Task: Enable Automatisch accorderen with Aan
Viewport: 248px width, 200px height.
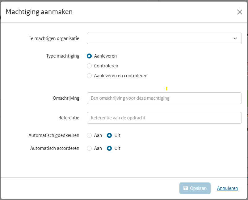Action: 89,148
